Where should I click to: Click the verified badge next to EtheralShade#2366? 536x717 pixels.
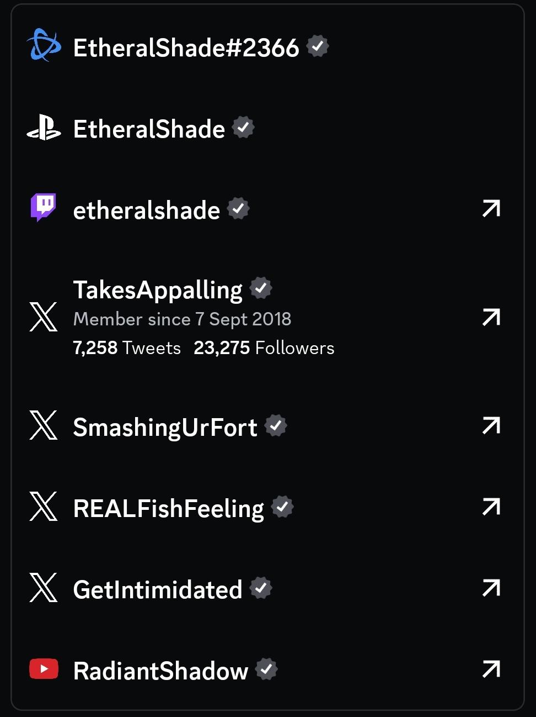coord(317,46)
